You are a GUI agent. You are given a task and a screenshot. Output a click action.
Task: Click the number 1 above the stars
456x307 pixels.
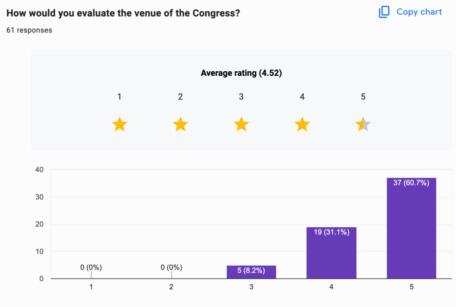tap(119, 97)
